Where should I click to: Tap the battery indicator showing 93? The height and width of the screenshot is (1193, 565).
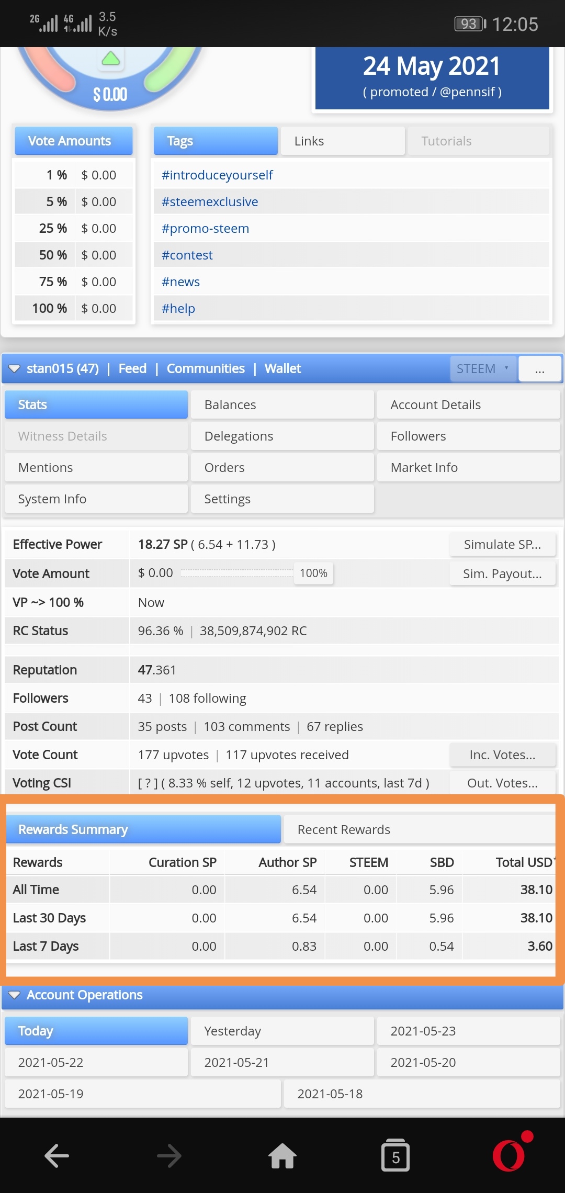[470, 24]
